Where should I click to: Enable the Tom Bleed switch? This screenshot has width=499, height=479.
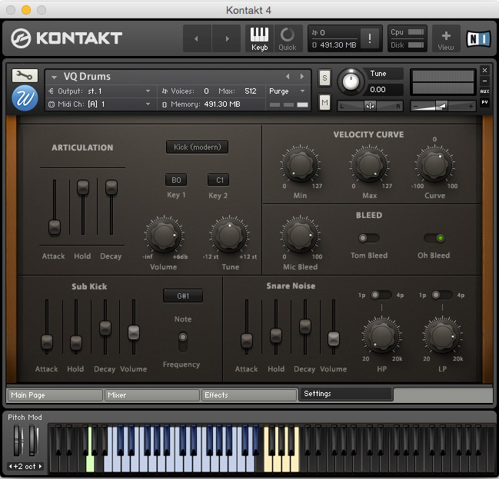pyautogui.click(x=369, y=238)
